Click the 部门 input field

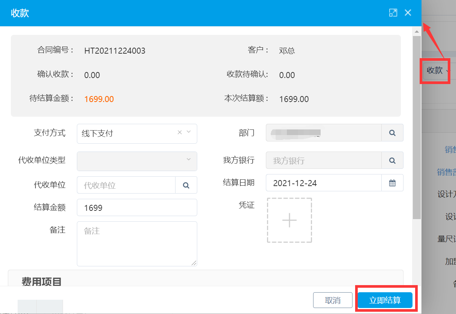tap(324, 133)
